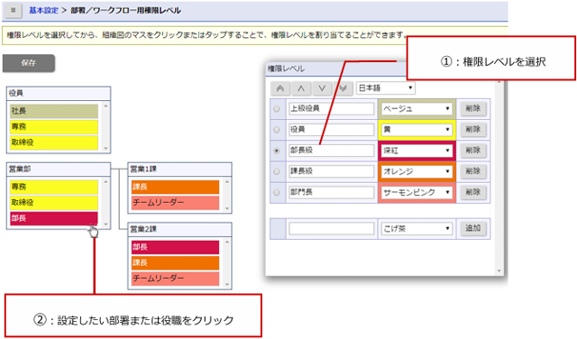577x339 pixels.
Task: Click 社長 cell in 役員 box
Action: [54, 111]
